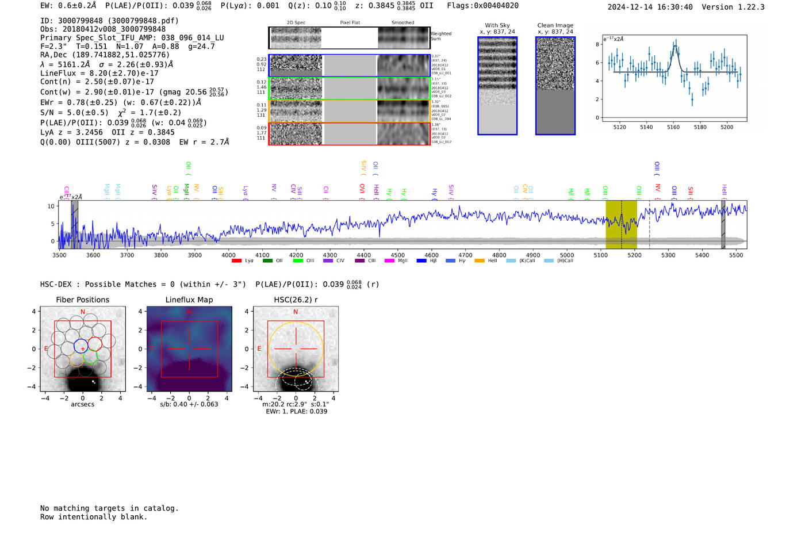Click the yellow highlighted region in spectrum

click(x=621, y=225)
